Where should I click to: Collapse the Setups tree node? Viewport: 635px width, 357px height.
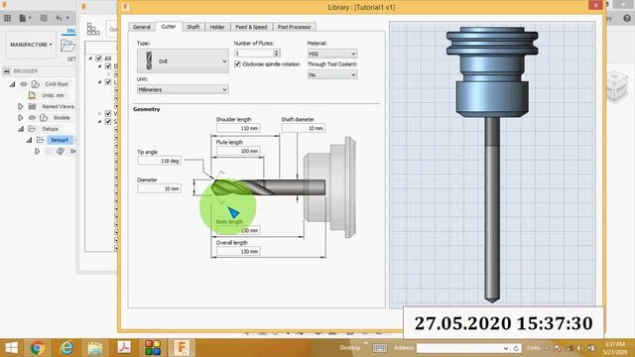21,129
